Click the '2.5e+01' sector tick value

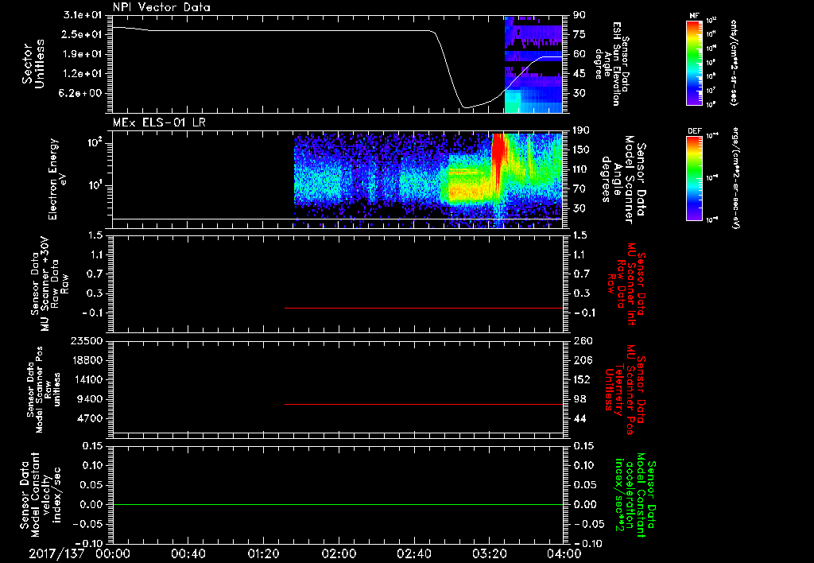pos(82,34)
